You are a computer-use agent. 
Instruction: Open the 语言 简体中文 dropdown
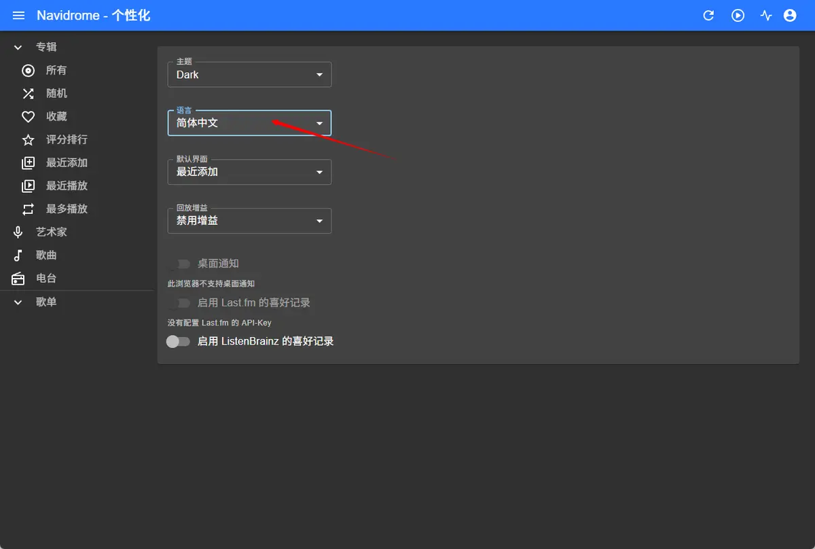point(249,123)
